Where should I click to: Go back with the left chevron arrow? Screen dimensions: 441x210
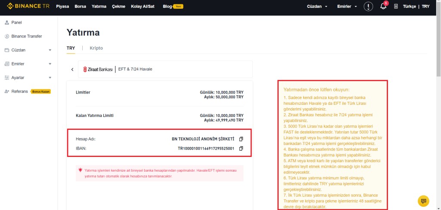coord(72,69)
